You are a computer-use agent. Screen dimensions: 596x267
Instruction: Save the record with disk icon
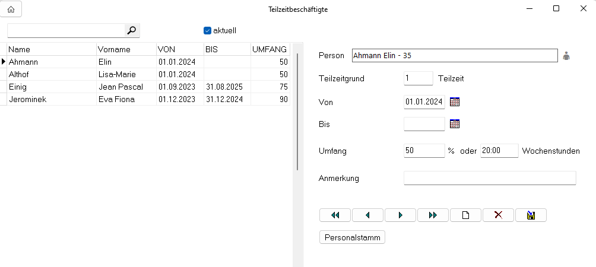531,215
